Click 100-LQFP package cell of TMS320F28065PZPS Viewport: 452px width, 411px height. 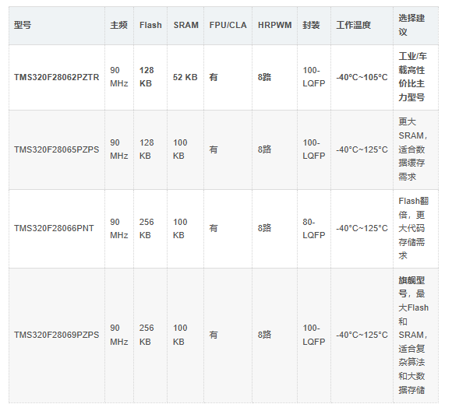(314, 149)
